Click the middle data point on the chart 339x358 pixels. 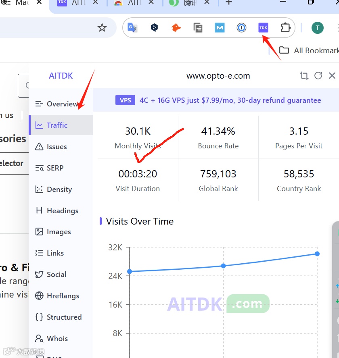coord(223,266)
